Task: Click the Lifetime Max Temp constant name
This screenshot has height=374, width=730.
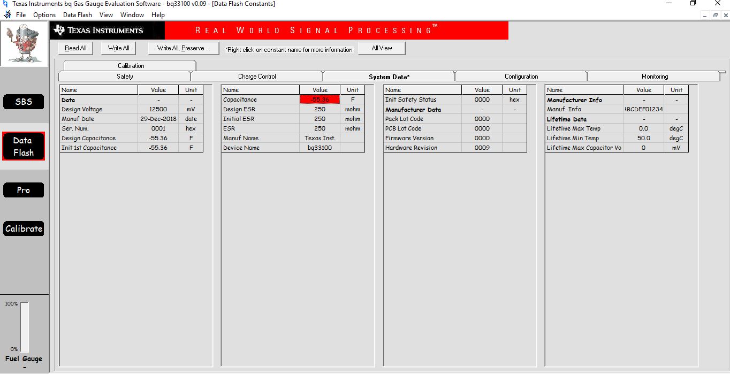Action: coord(584,128)
